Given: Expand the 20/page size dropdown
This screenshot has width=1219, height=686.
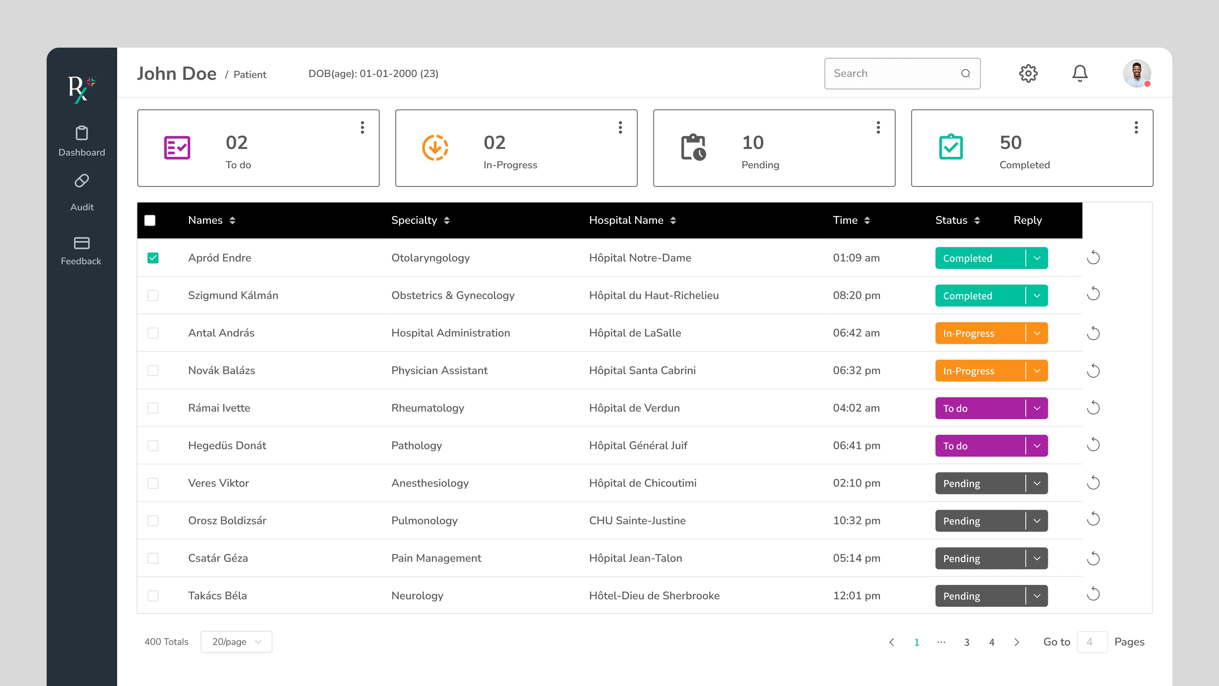Looking at the screenshot, I should (x=236, y=642).
